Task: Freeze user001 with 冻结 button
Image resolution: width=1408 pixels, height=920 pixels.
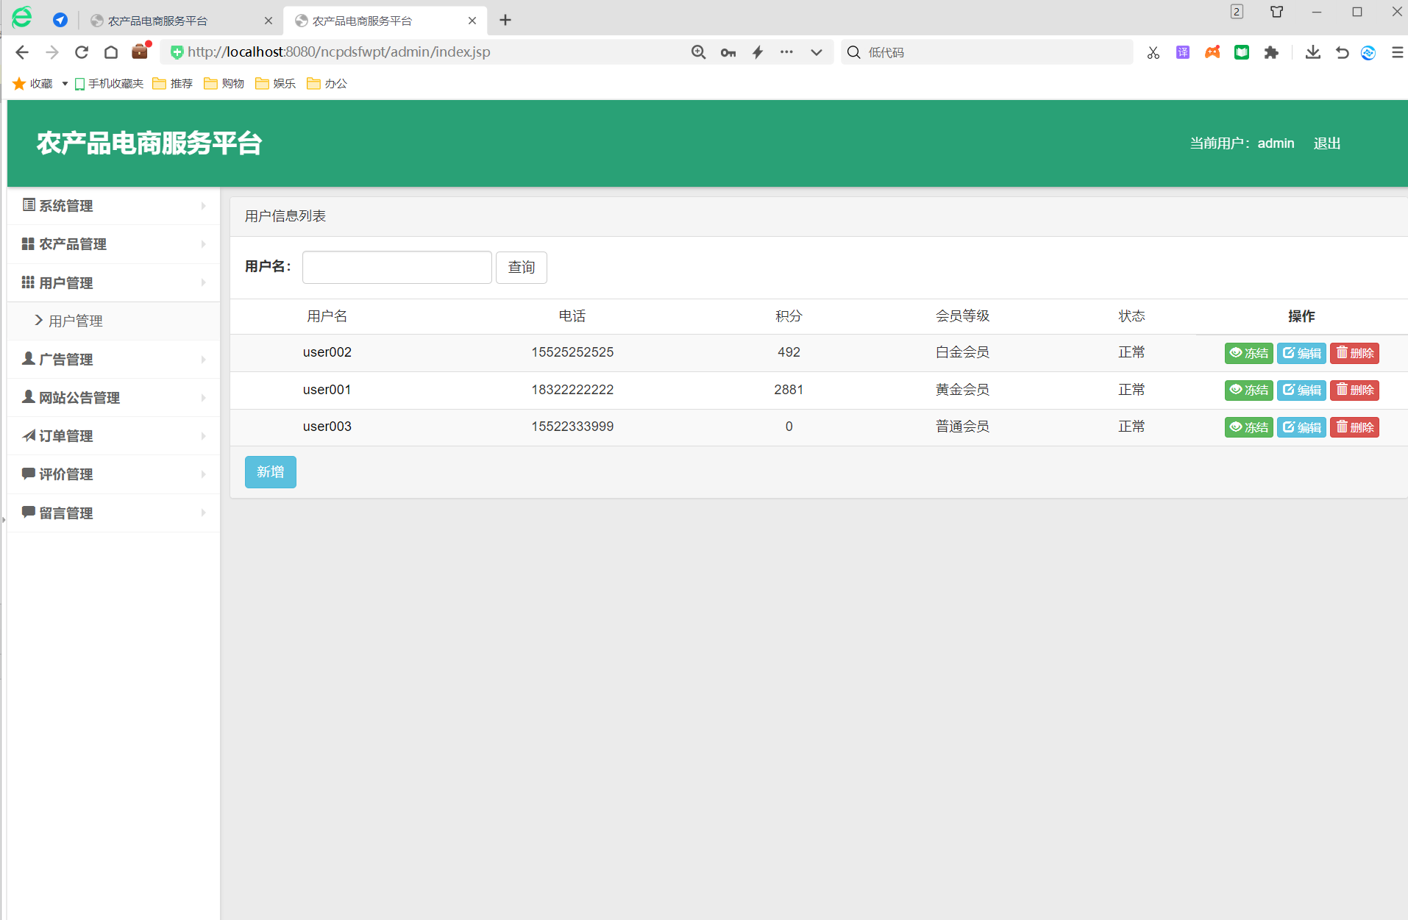Action: (x=1249, y=390)
